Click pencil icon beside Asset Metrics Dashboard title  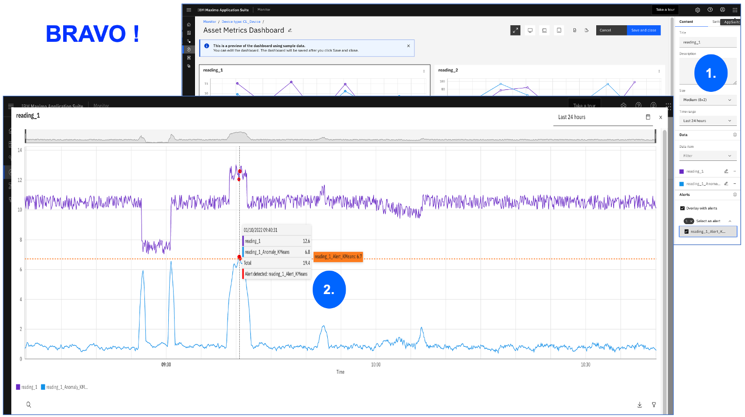290,30
